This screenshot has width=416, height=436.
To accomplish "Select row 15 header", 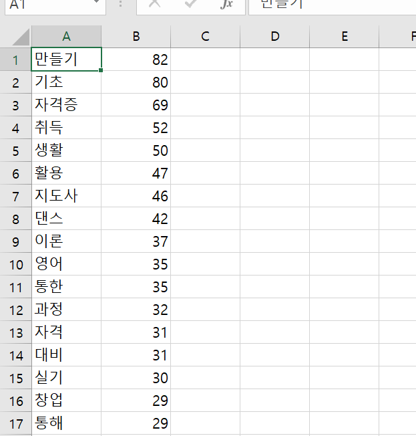I will point(15,378).
